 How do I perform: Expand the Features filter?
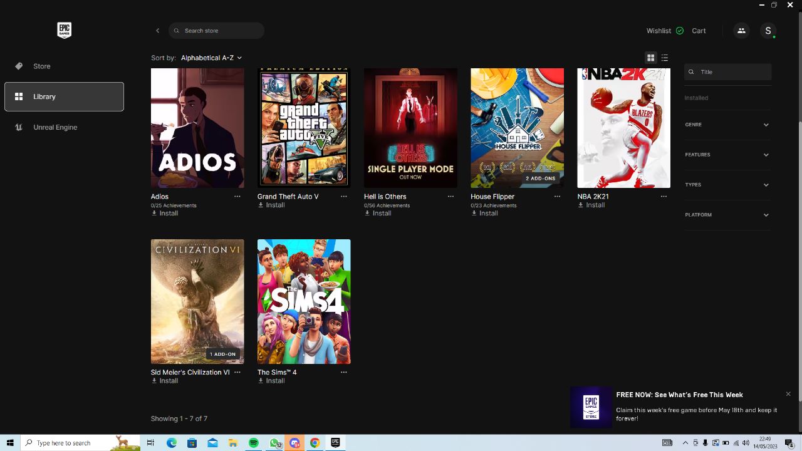coord(727,155)
